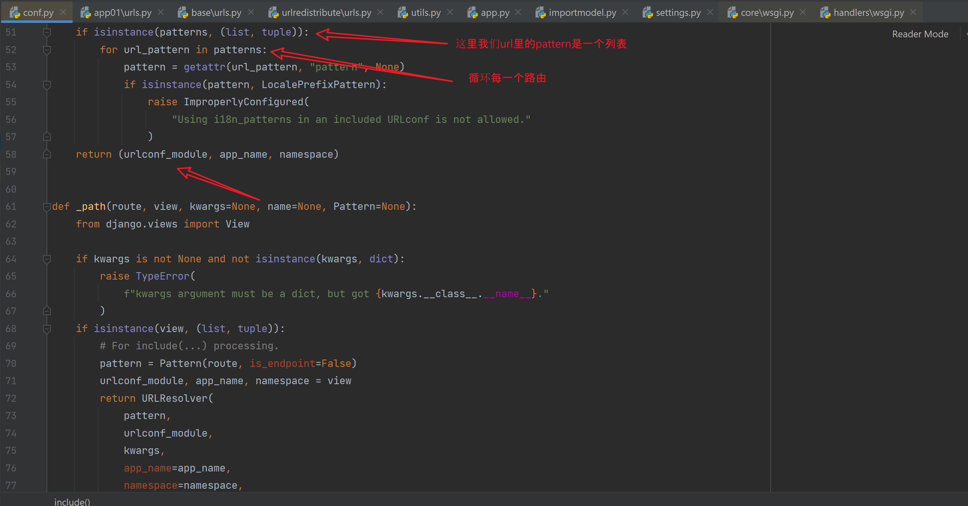This screenshot has height=506, width=968.
Task: Close the handlers\wsgi.py tab
Action: [x=913, y=12]
